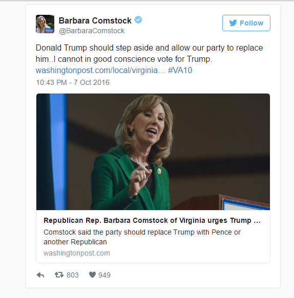Click the 803 retweet count
This screenshot has height=298, width=294.
pos(73,275)
